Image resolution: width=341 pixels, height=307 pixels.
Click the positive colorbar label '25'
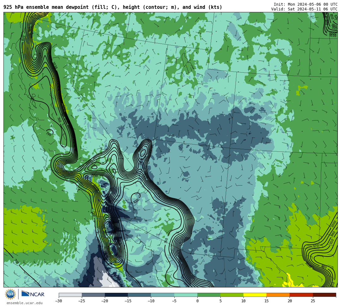[313, 301]
